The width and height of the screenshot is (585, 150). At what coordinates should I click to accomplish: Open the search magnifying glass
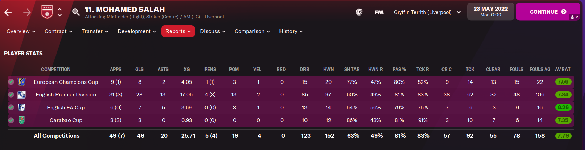tap(76, 12)
